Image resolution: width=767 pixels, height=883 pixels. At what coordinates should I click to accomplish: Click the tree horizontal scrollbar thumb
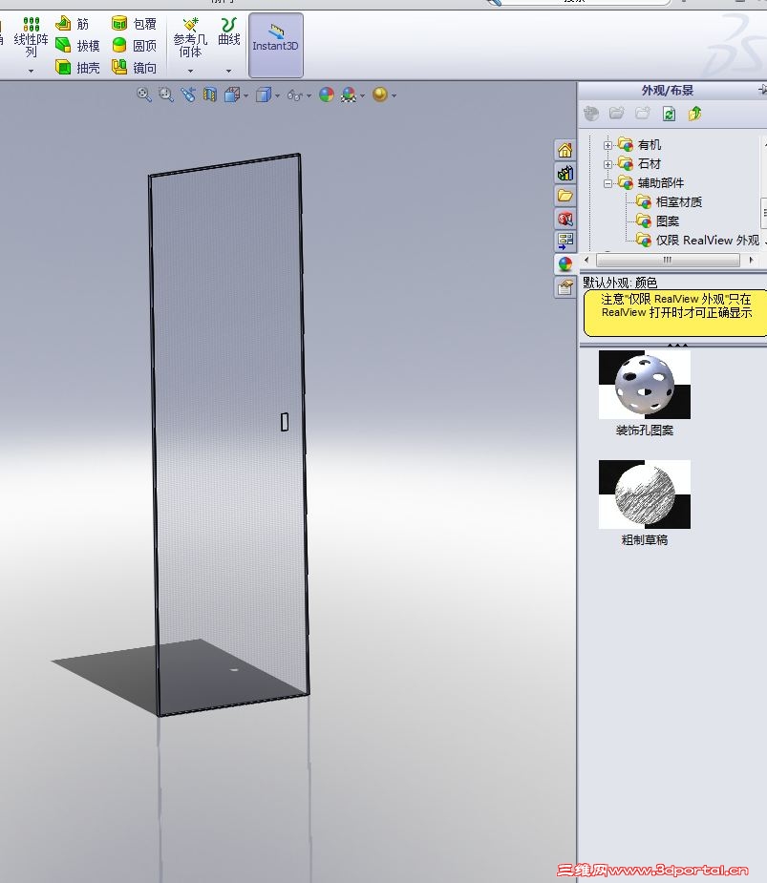[668, 260]
